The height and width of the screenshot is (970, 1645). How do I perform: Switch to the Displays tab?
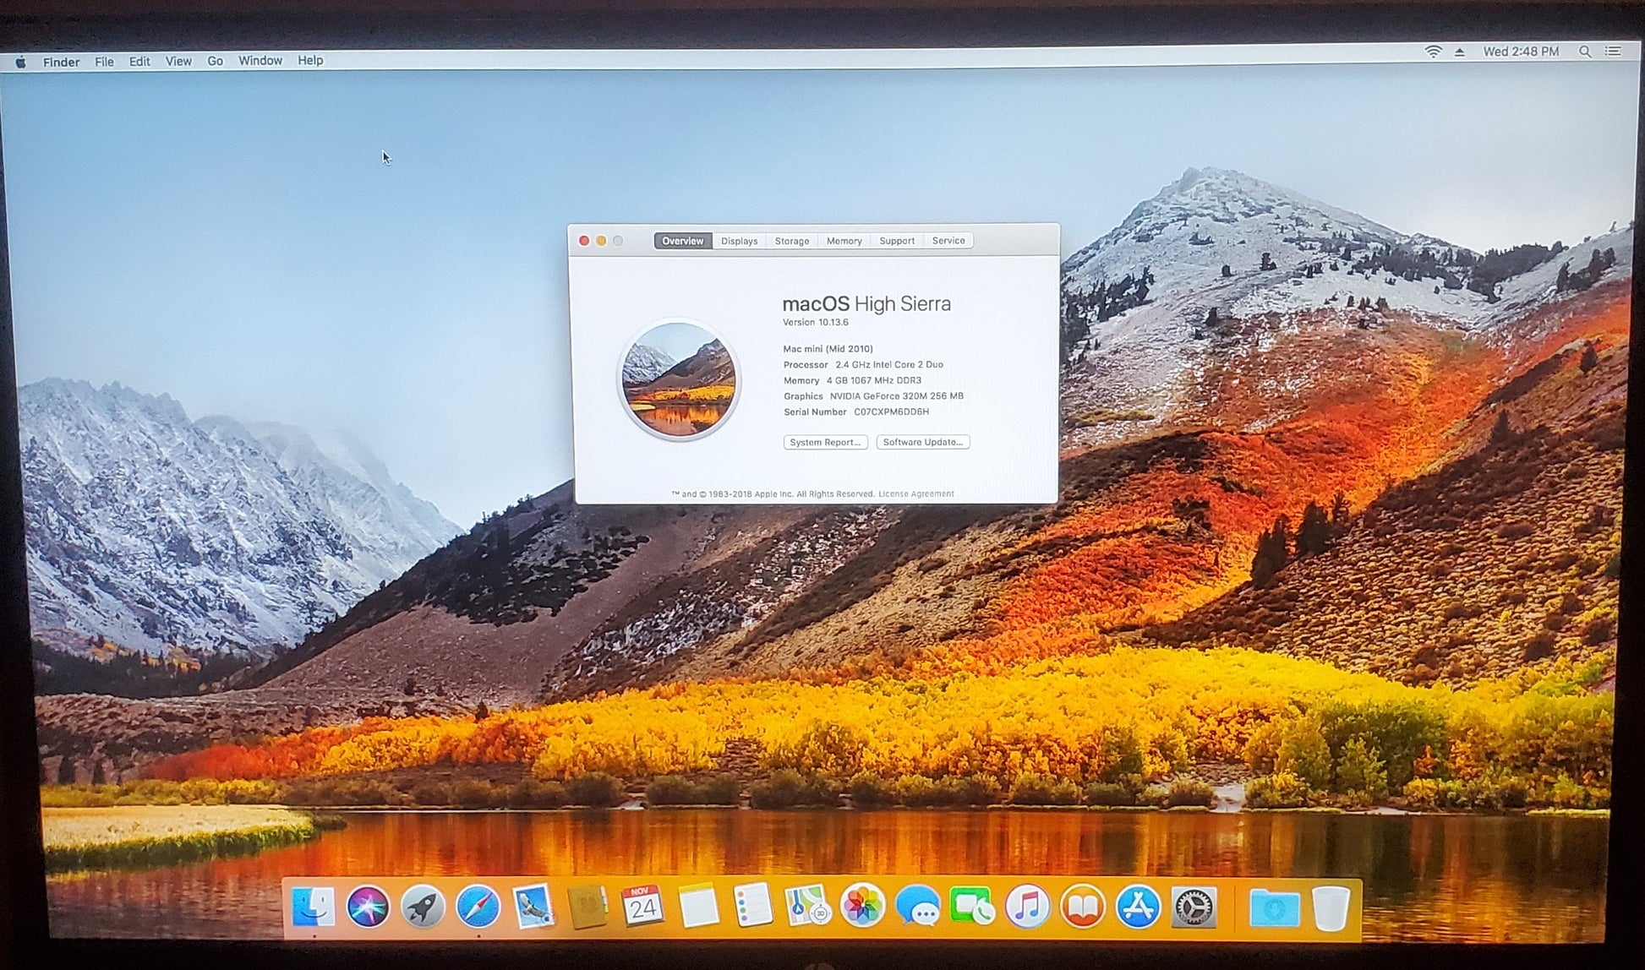pyautogui.click(x=740, y=241)
